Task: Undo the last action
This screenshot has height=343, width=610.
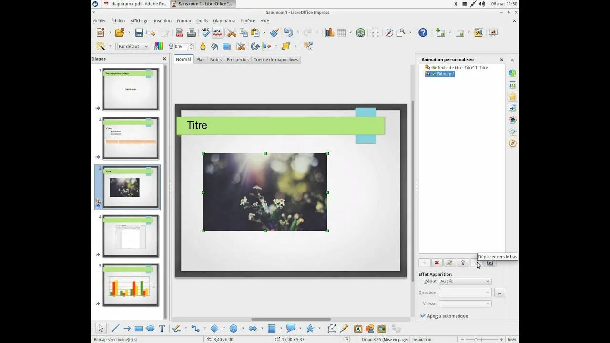Action: click(288, 32)
